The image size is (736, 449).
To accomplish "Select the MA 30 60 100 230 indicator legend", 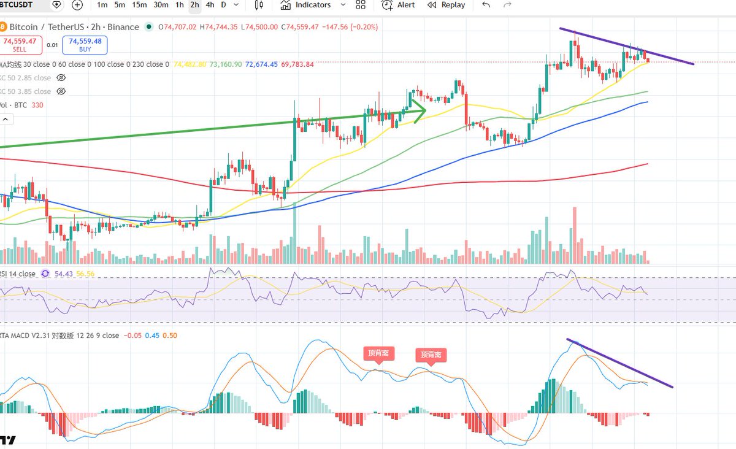I will [85, 64].
